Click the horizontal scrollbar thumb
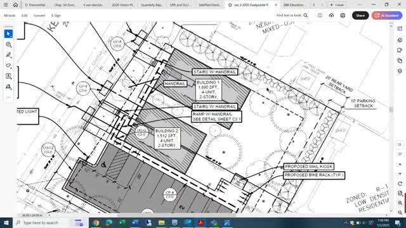406x228 pixels. coord(176,215)
